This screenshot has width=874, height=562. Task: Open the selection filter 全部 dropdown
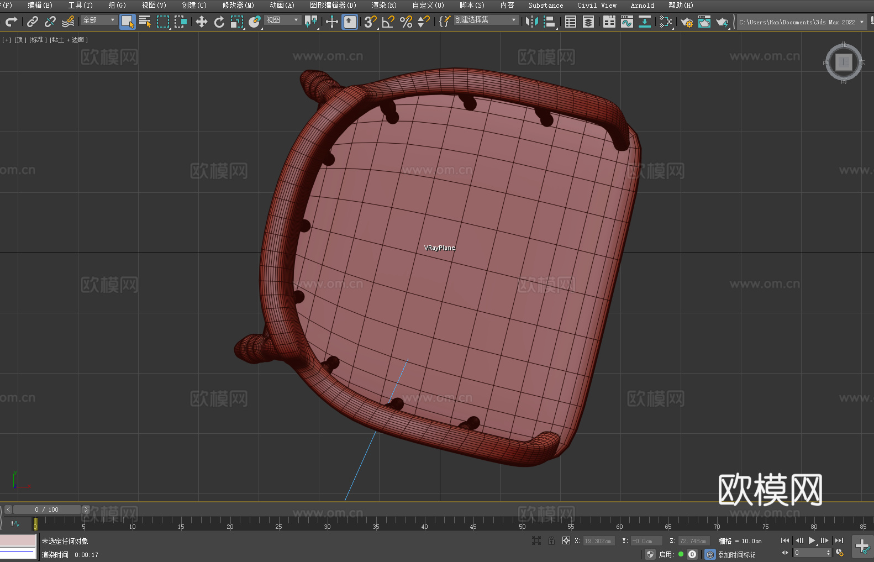99,20
